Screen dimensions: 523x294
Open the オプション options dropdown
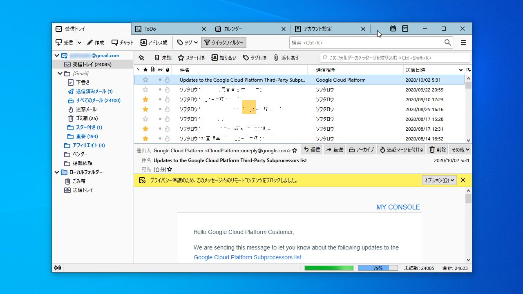pos(439,180)
